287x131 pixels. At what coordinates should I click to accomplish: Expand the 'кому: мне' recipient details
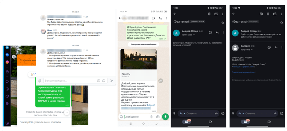pos(247,50)
